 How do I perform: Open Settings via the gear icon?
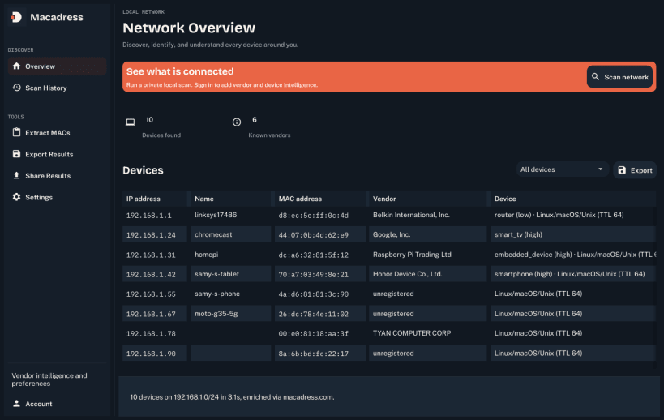[16, 197]
